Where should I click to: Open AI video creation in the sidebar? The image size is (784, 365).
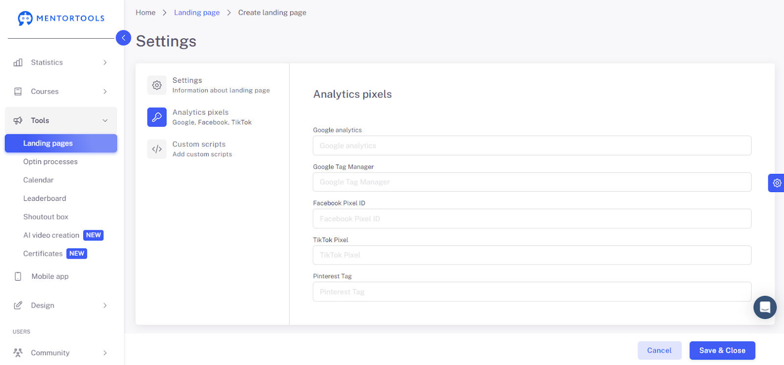click(x=51, y=235)
